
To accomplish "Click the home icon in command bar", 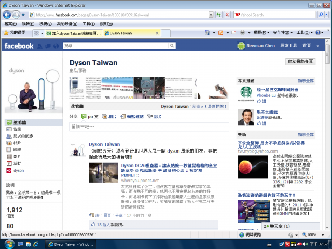I will pyautogui.click(x=208, y=33).
